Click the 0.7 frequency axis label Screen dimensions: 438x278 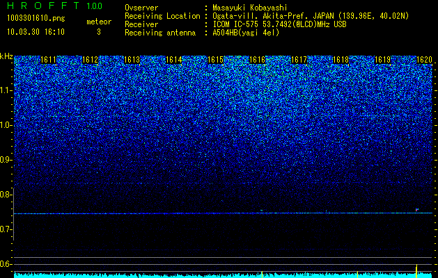point(6,229)
